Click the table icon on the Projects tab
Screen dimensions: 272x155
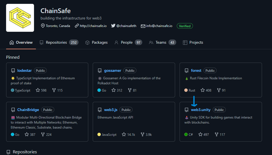(x=185, y=43)
